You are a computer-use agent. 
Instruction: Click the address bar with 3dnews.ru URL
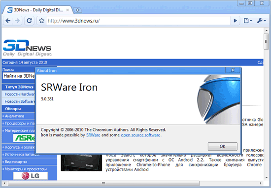(x=138, y=21)
